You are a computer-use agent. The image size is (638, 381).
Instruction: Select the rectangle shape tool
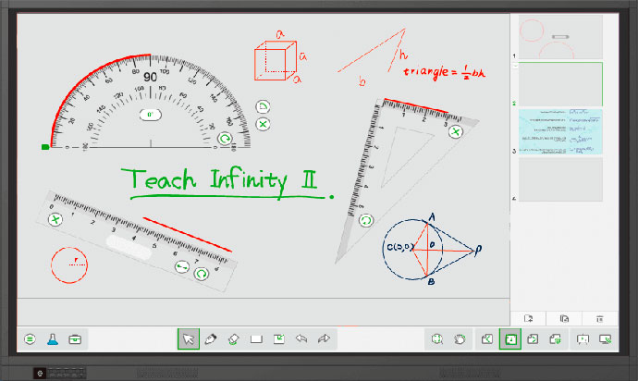(256, 339)
